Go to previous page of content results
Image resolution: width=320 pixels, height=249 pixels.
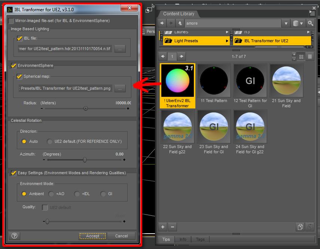tap(163, 56)
